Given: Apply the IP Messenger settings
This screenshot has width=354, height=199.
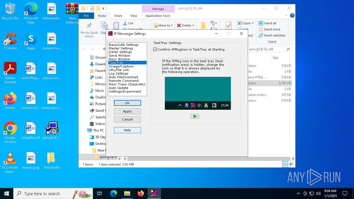Looking at the screenshot, I should pos(127,111).
